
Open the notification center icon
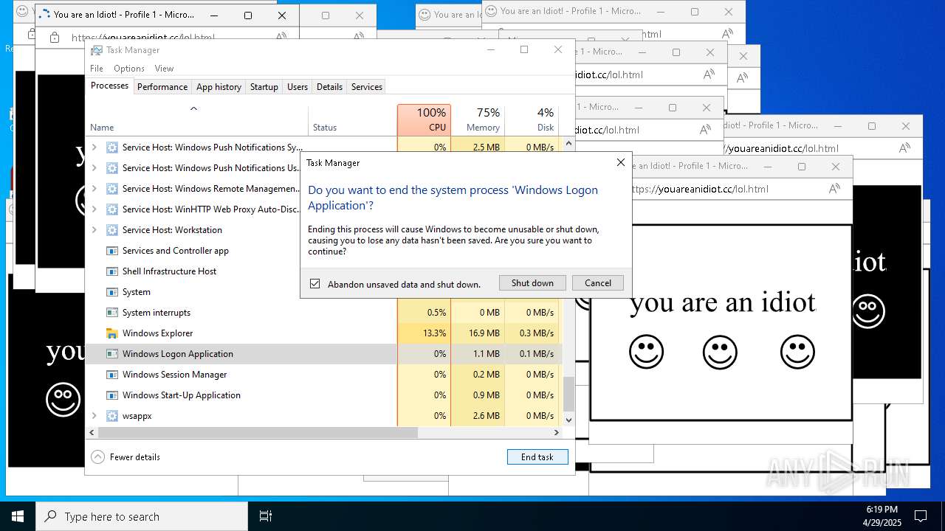tap(921, 516)
